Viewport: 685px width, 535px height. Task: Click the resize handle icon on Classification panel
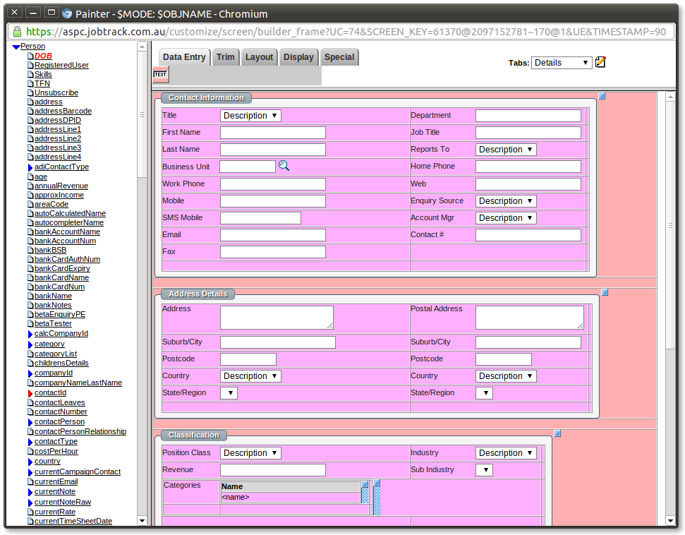[557, 433]
